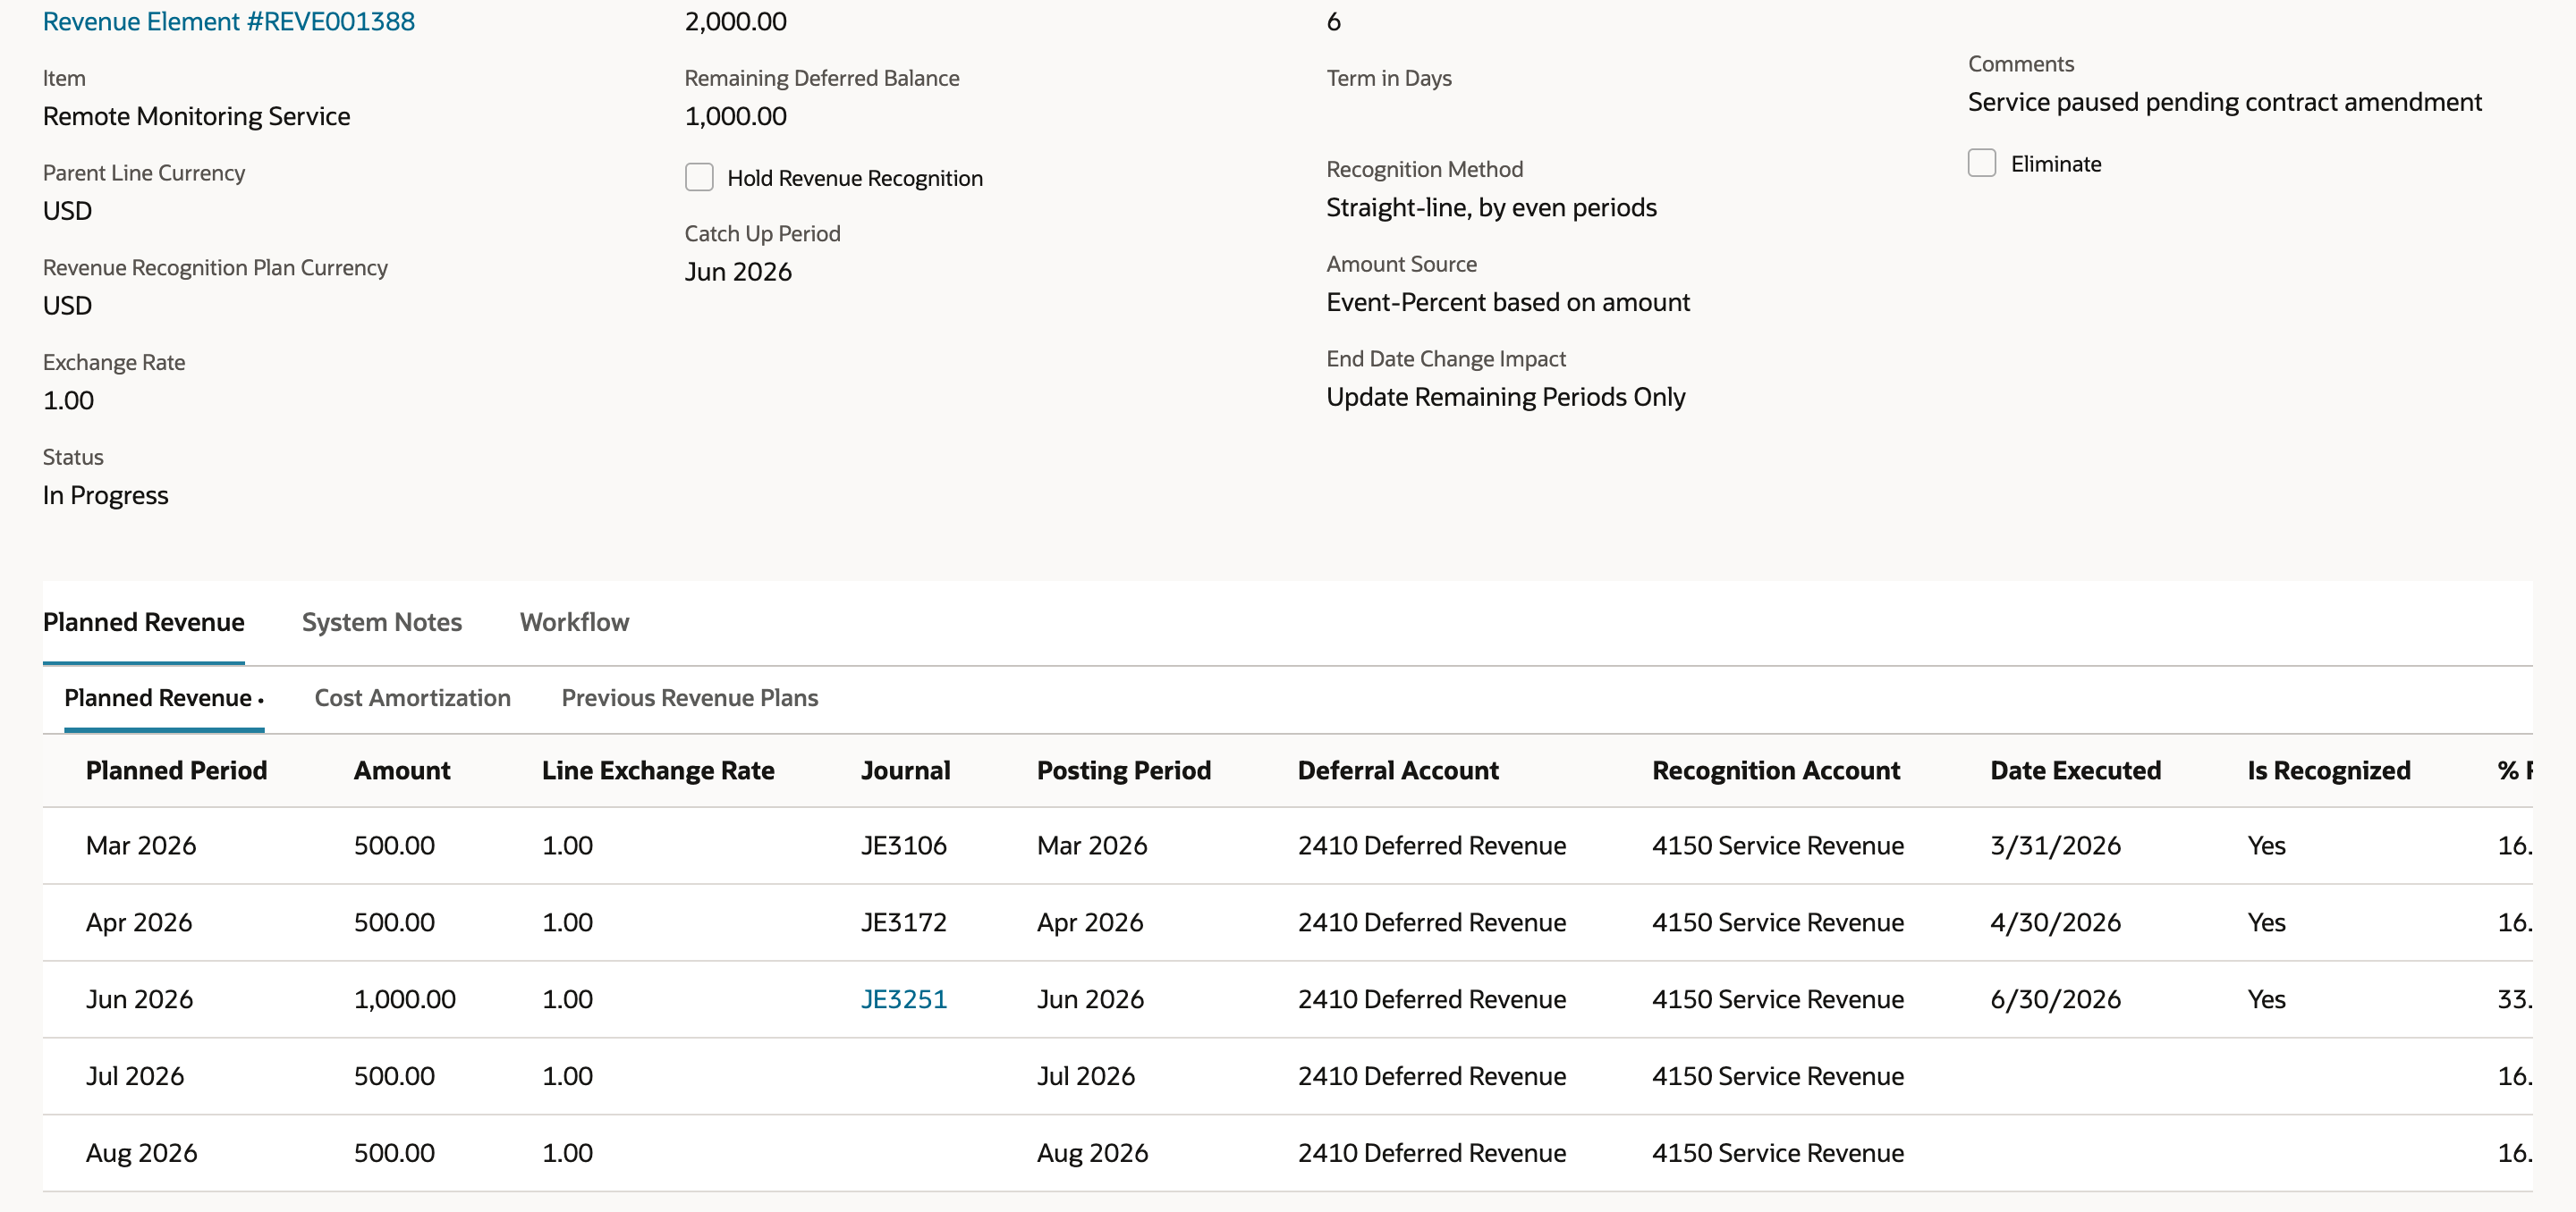Click the 3/31/2026 date executed cell
2576x1212 pixels.
2055,845
